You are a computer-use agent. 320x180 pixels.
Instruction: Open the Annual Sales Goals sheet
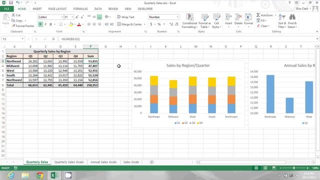point(103,162)
